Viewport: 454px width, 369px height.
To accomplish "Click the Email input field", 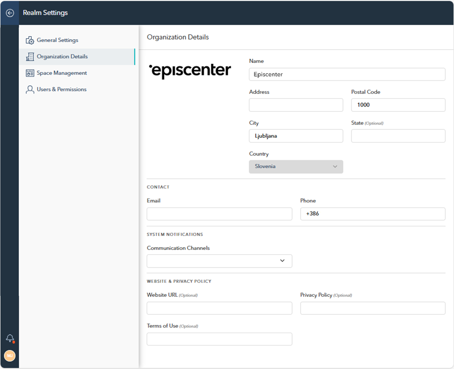I will point(219,214).
